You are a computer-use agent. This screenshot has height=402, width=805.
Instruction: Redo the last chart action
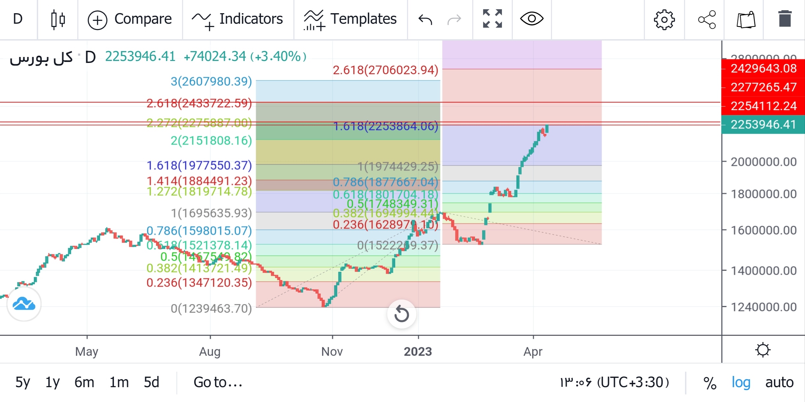pyautogui.click(x=454, y=19)
